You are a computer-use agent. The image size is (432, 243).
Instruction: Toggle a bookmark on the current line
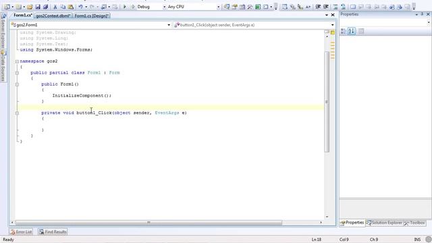click(353, 7)
